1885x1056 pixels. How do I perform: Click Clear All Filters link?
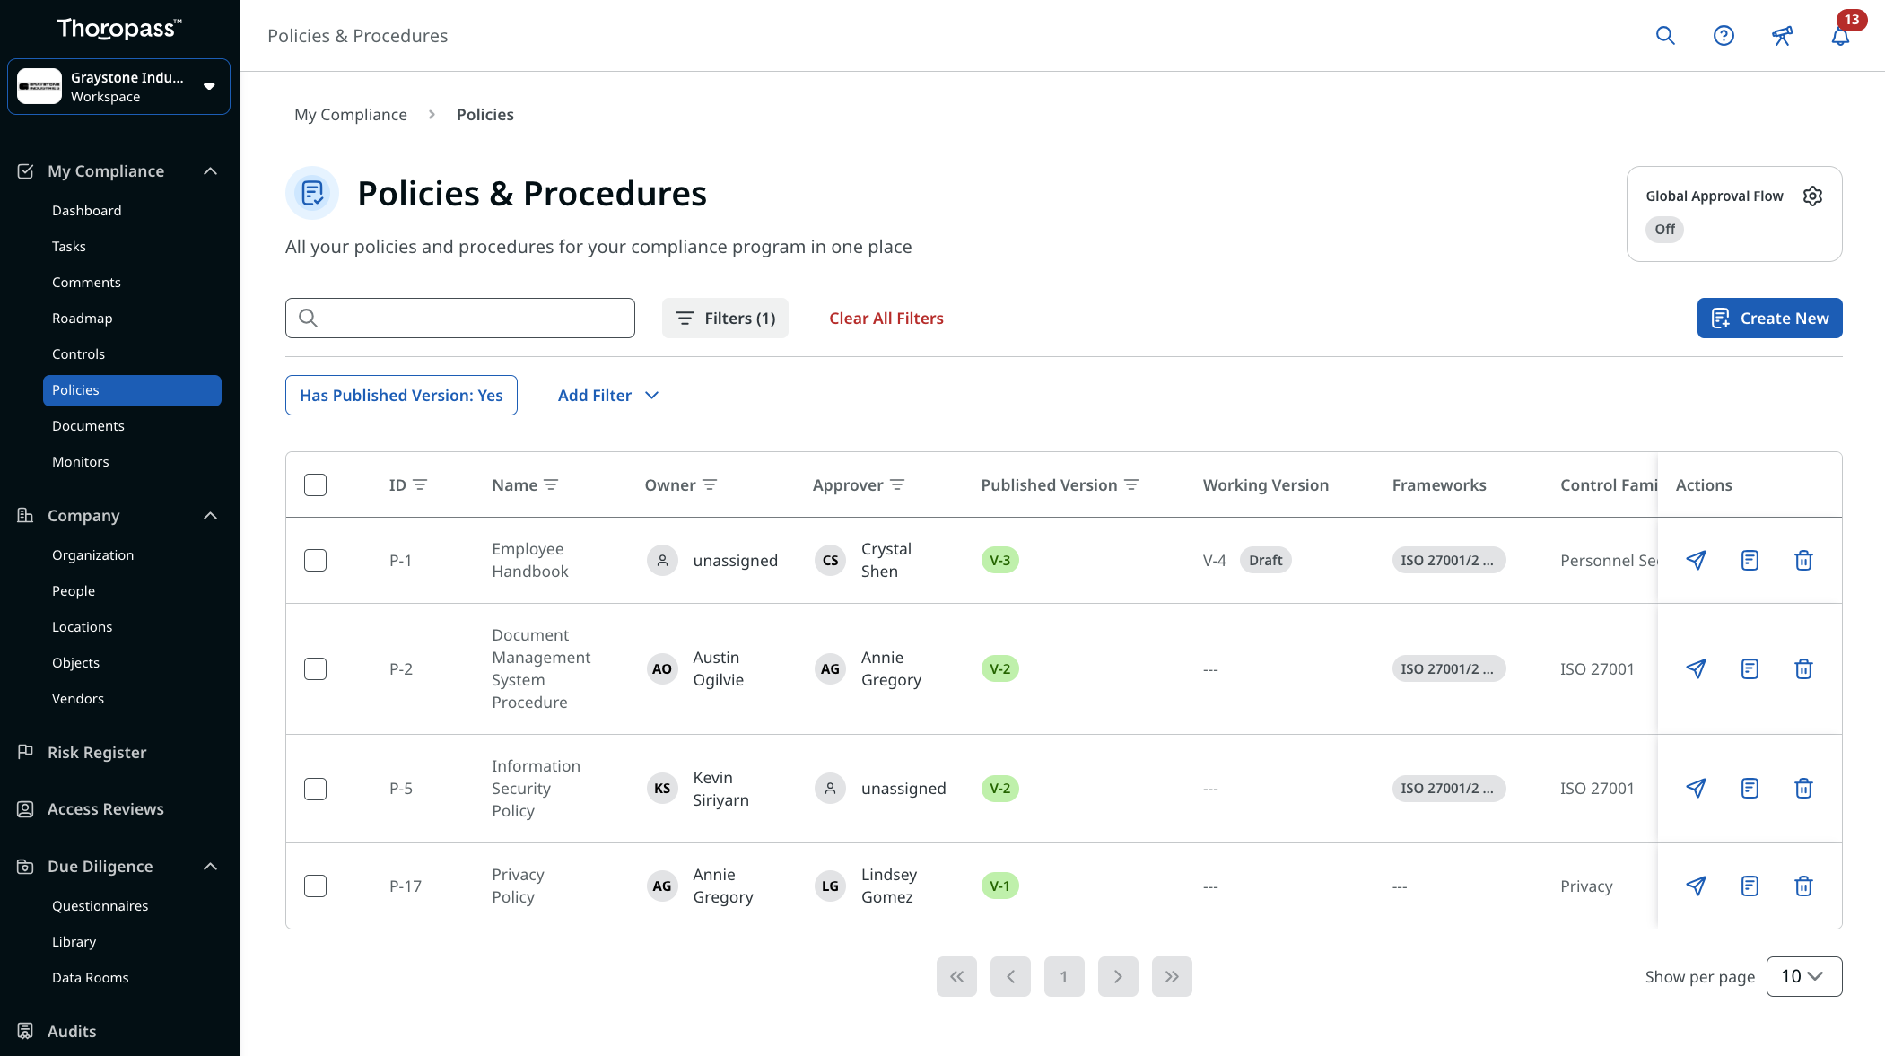[886, 319]
